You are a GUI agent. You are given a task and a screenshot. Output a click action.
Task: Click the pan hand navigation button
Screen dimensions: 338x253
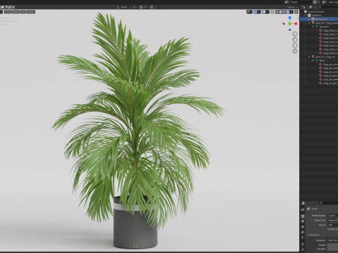pos(295,39)
